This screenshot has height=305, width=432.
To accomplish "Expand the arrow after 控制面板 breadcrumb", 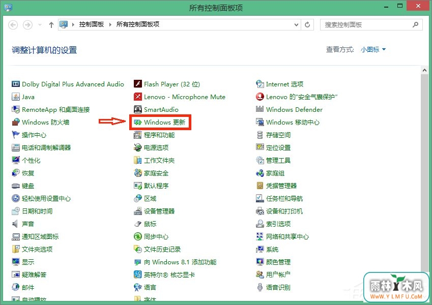I will click(x=110, y=25).
